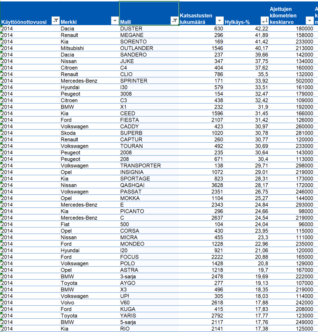Click the PICANTO model cell

pyautogui.click(x=149, y=211)
